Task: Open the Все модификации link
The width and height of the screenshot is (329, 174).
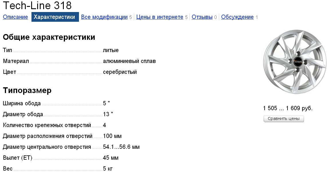Action: coord(104,17)
